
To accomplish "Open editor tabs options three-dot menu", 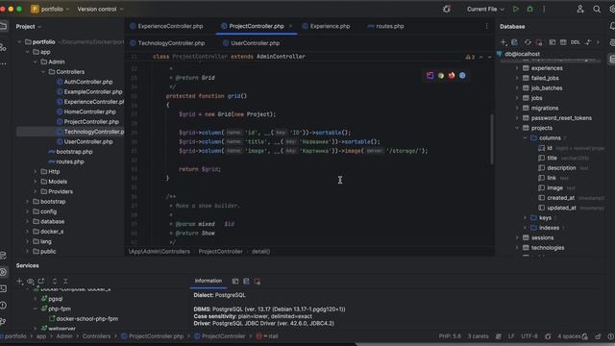I will [x=487, y=26].
